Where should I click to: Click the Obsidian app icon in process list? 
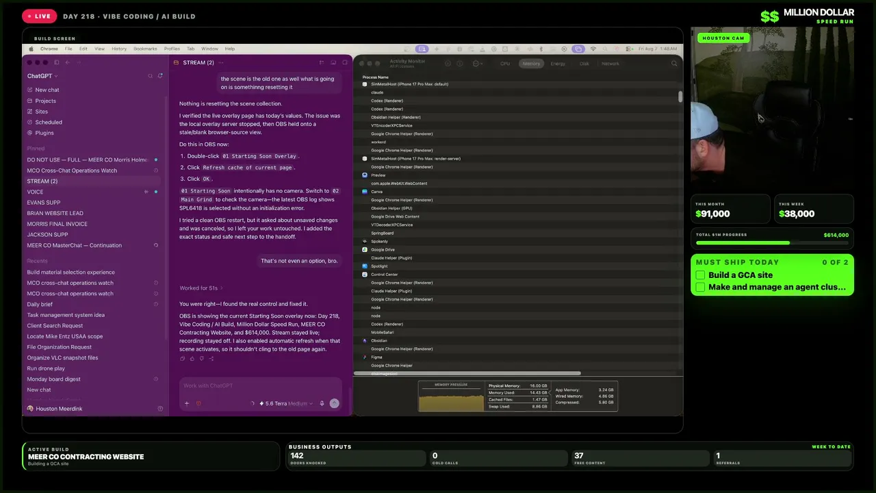pyautogui.click(x=365, y=340)
